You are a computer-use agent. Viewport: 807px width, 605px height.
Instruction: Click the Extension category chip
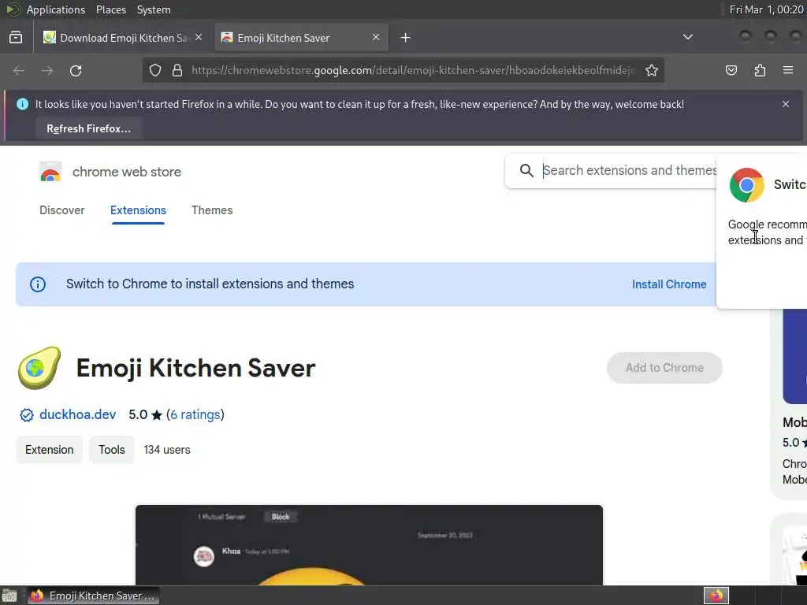pos(50,450)
